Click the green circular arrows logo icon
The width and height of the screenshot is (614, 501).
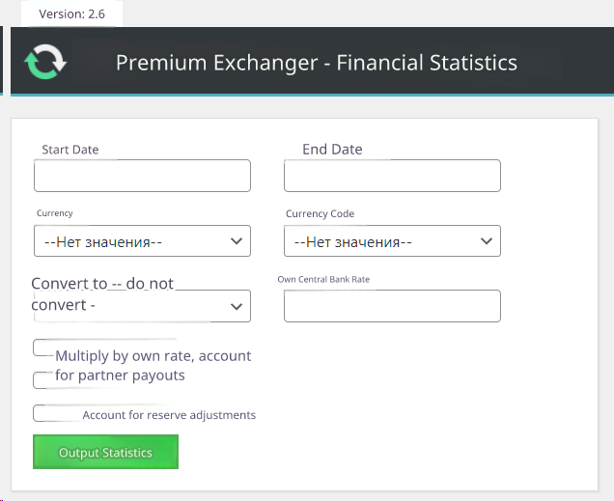[x=45, y=62]
